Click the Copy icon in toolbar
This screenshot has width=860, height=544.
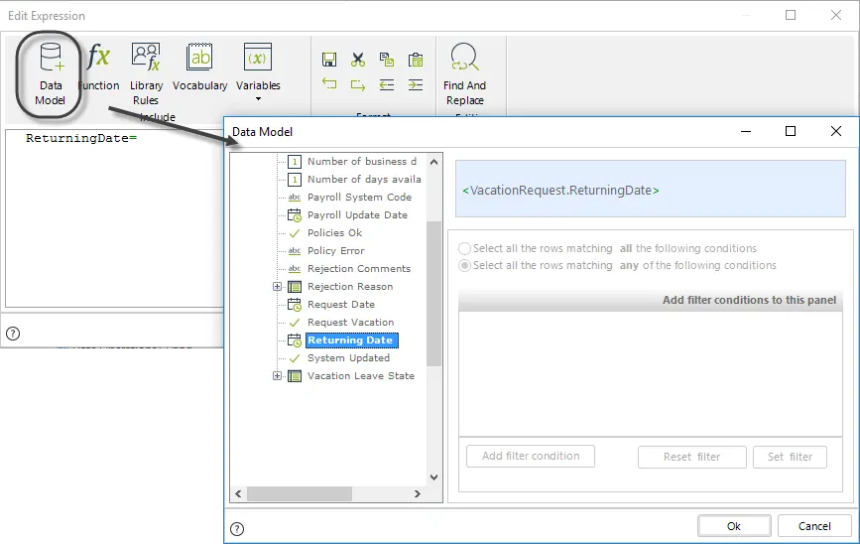tap(387, 60)
